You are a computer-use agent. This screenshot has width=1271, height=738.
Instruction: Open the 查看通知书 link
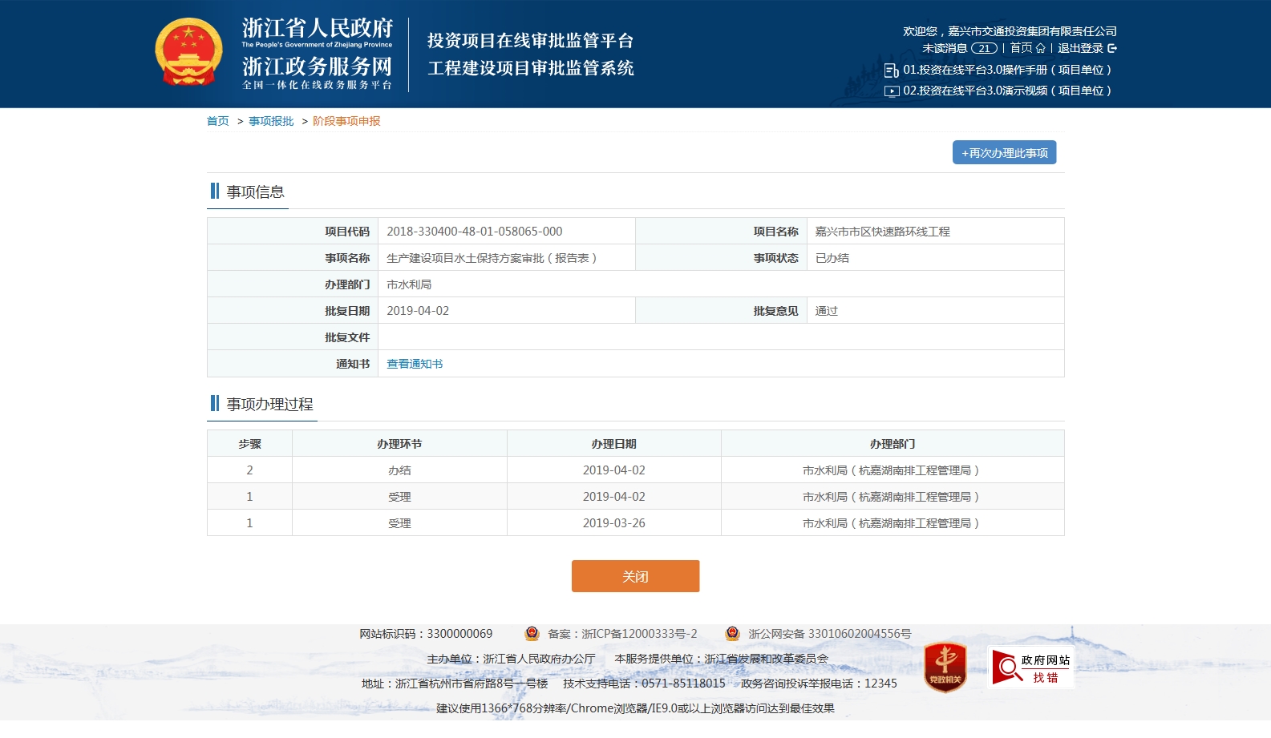(415, 364)
